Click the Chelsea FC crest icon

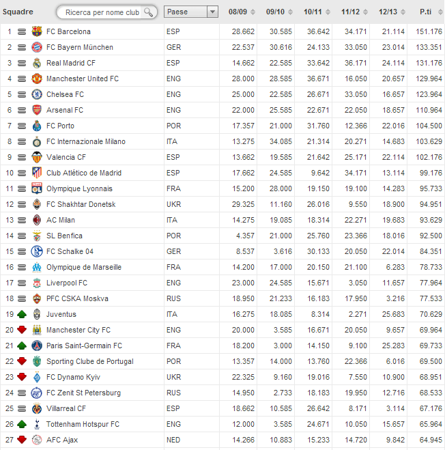(x=37, y=94)
